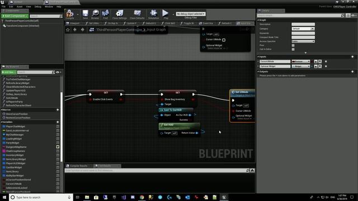
Task: Select the RestoreCursorPosition macro
Action: click(x=18, y=118)
